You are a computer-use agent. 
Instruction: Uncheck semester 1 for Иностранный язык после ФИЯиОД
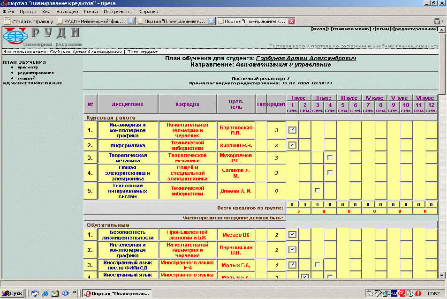292,265
